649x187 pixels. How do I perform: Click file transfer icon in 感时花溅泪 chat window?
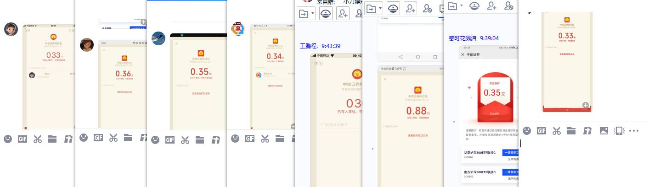452,5
